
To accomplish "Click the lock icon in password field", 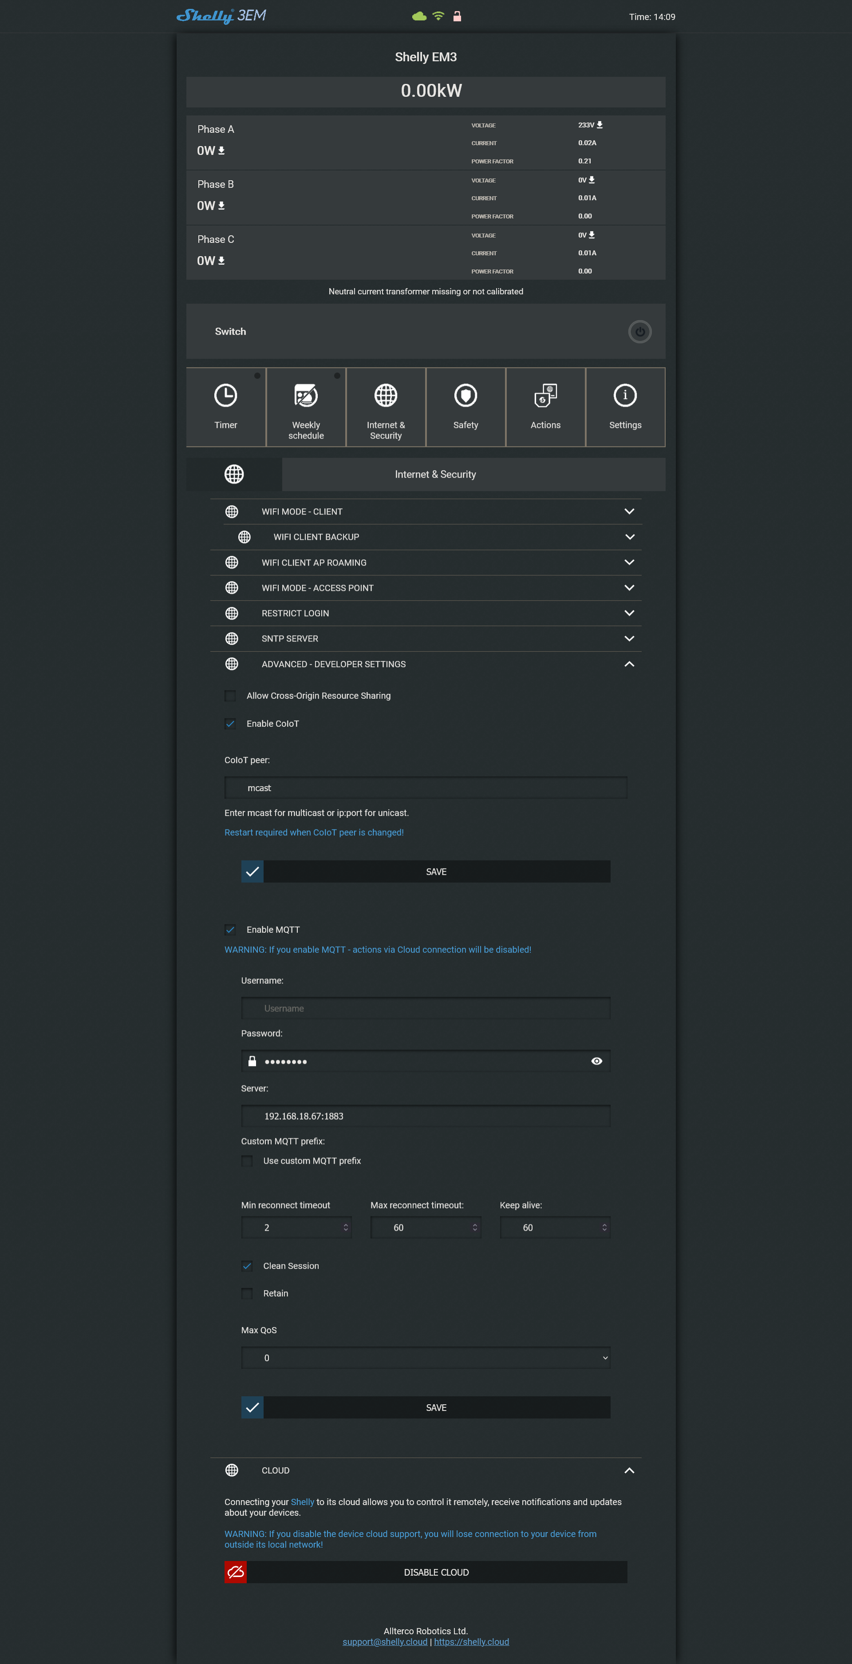I will (252, 1062).
